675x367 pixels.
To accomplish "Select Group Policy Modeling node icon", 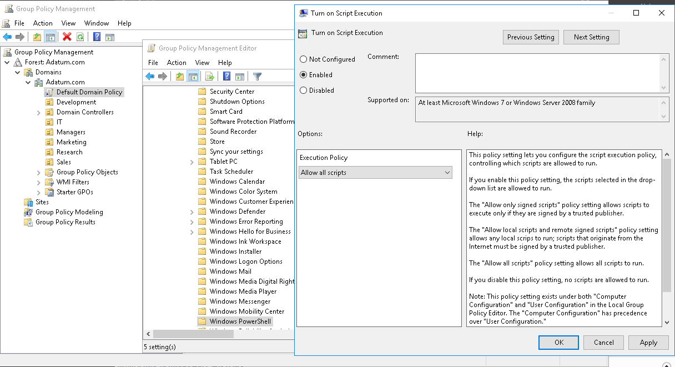I will [28, 212].
